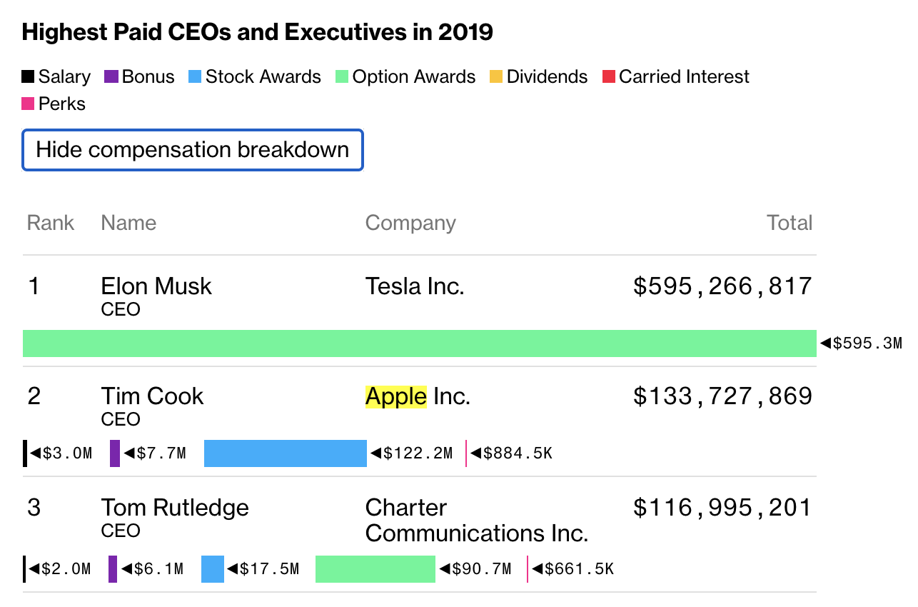Click the Company column header
Screen dimensions: 918x607
[x=410, y=223]
